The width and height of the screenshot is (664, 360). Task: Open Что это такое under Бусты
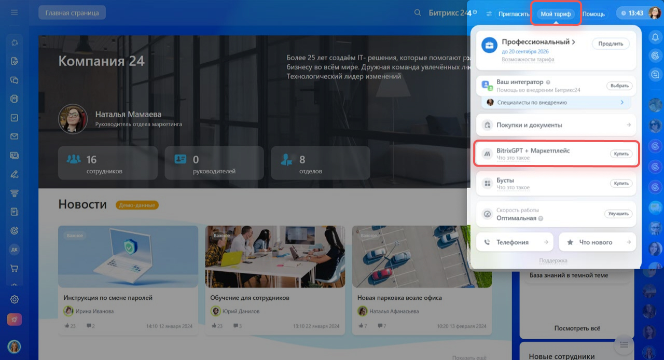(513, 188)
